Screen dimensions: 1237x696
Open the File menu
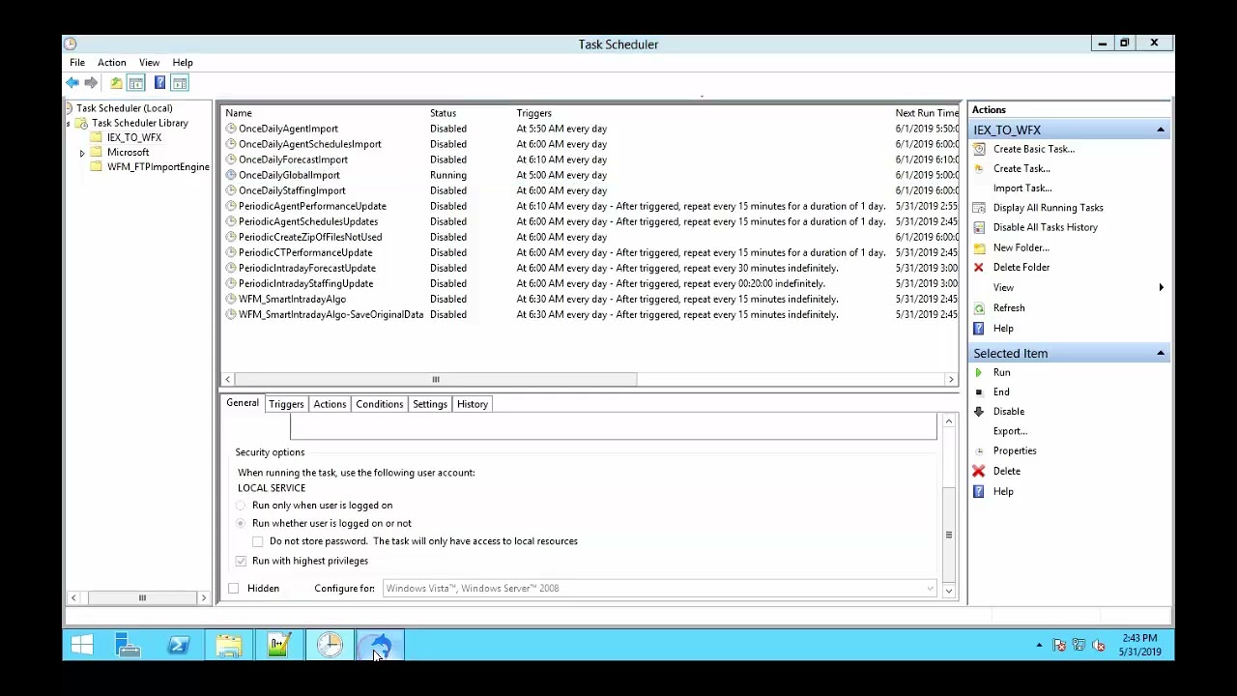(77, 63)
